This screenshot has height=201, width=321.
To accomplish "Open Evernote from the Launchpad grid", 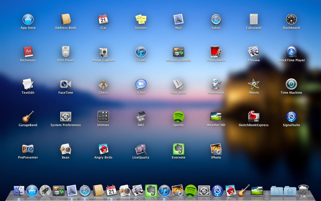I will 178,149.
